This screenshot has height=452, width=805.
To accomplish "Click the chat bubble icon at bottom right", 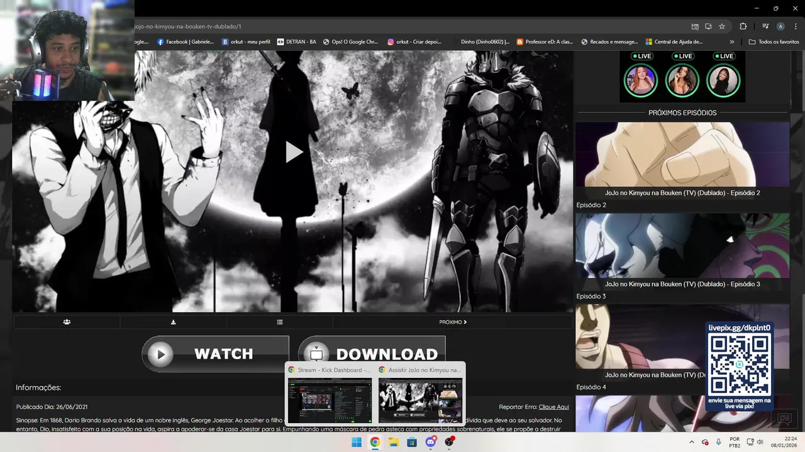I will [784, 419].
